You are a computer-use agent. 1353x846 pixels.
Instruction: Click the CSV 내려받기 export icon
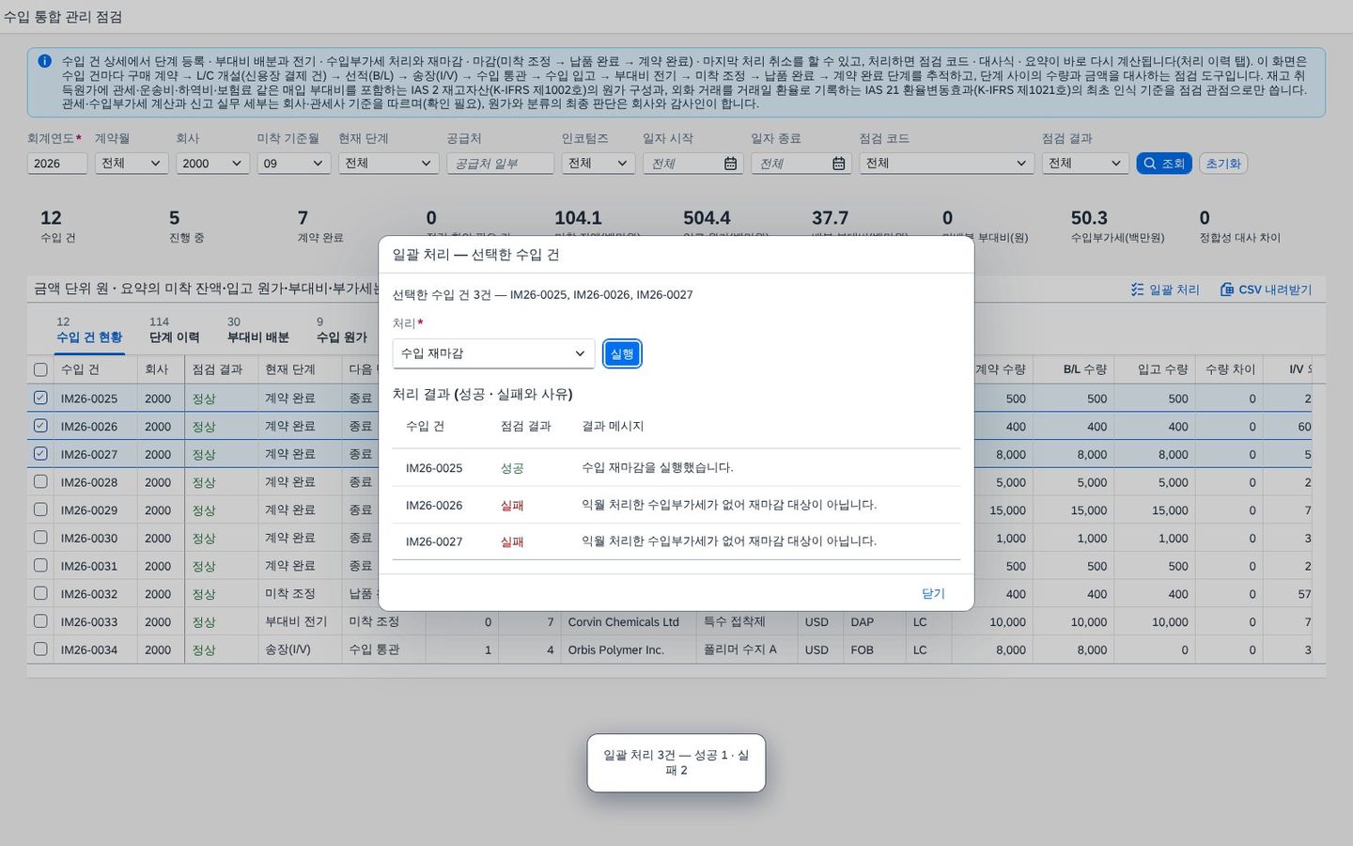tap(1226, 290)
